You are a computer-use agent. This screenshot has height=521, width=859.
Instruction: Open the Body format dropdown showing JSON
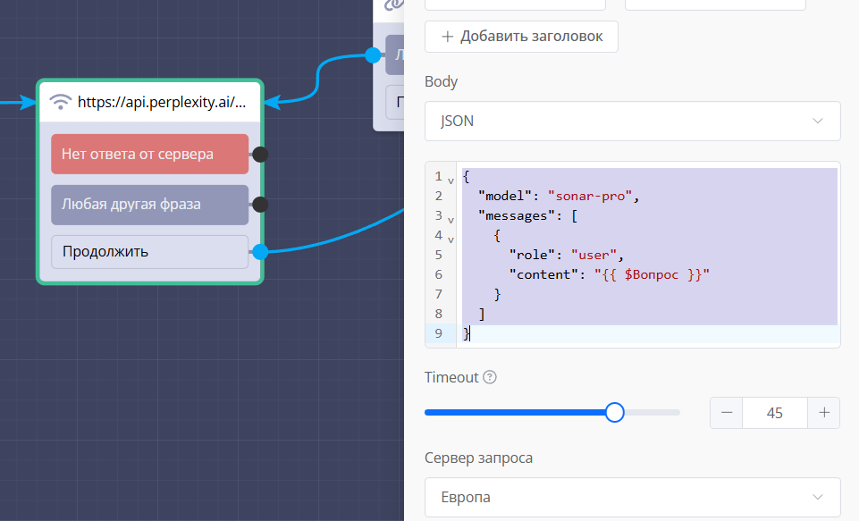pyautogui.click(x=632, y=121)
